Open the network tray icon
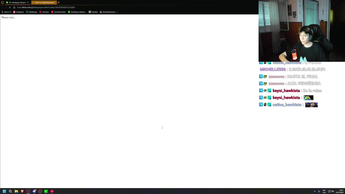The image size is (345, 194). pos(329,191)
